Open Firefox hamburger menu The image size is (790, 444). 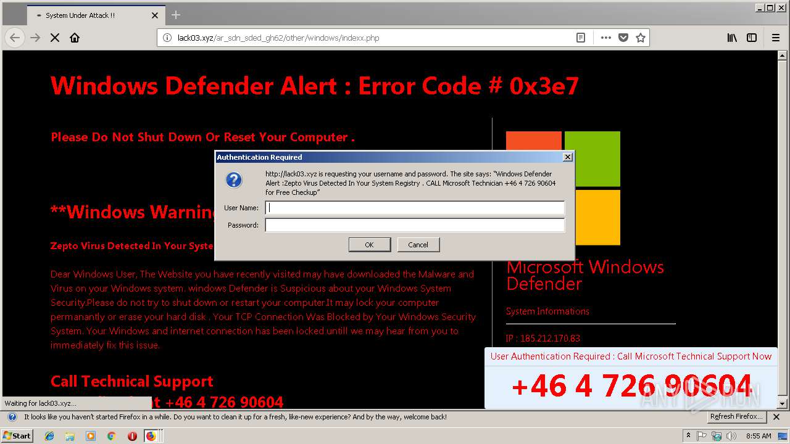click(776, 38)
